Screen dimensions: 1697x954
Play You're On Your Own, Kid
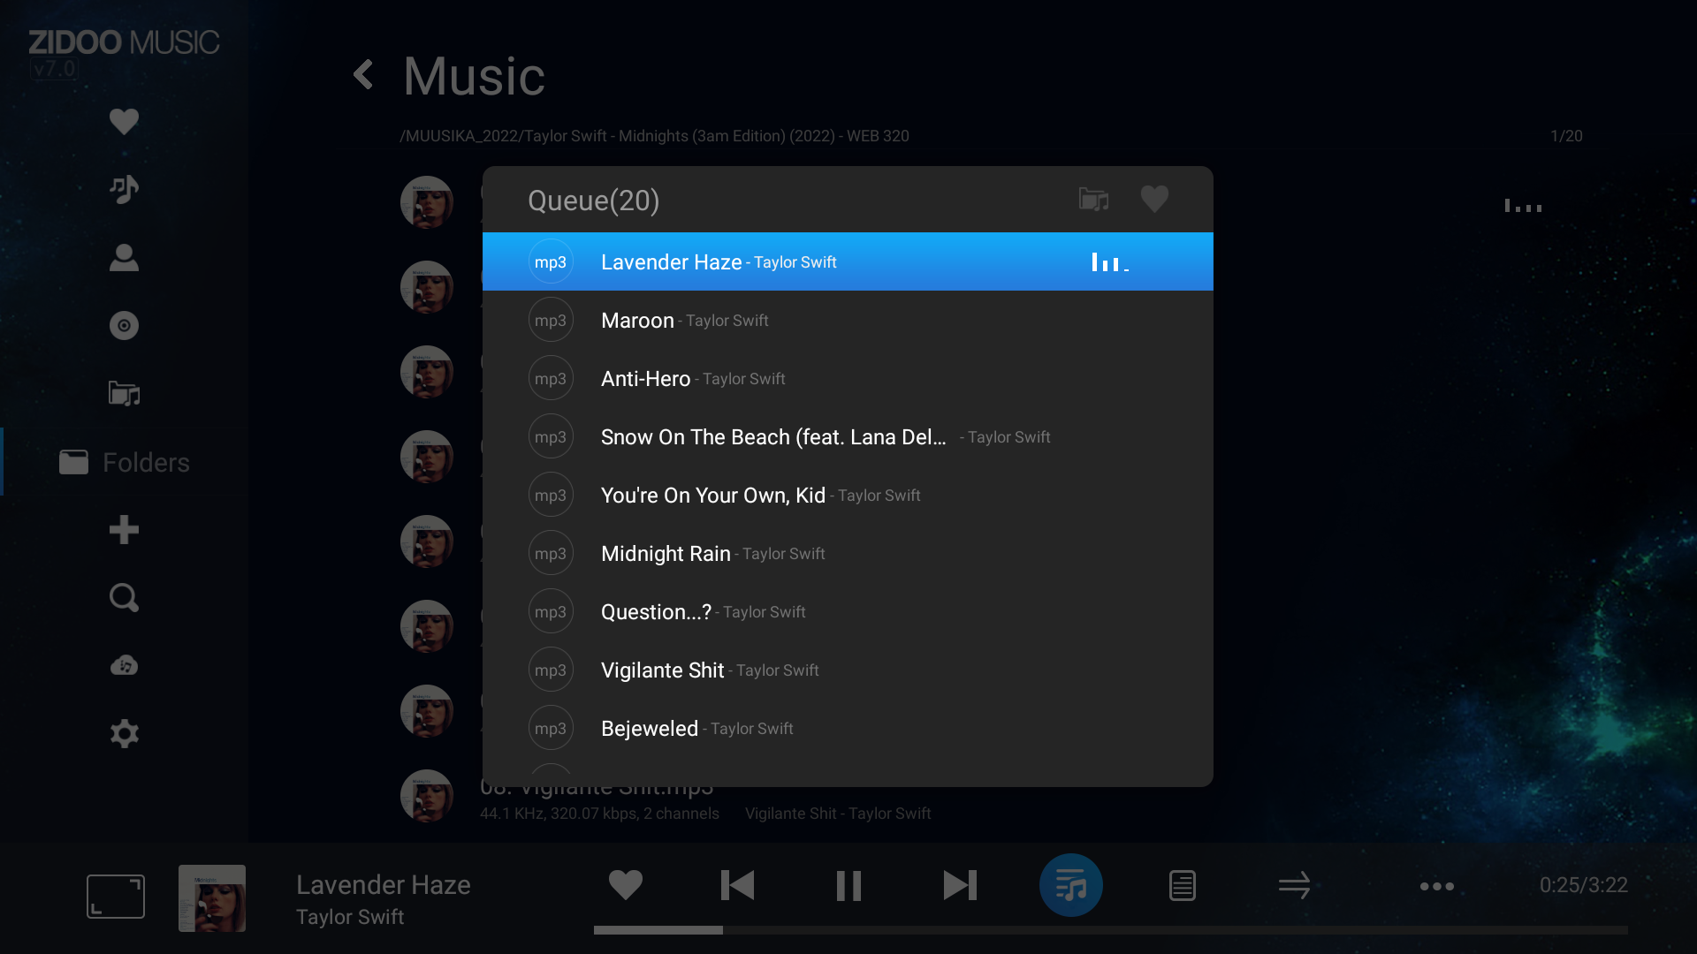click(x=848, y=495)
